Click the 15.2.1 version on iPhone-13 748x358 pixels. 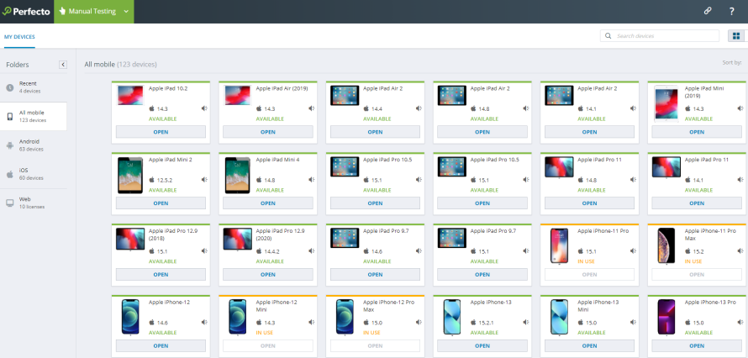pos(487,323)
